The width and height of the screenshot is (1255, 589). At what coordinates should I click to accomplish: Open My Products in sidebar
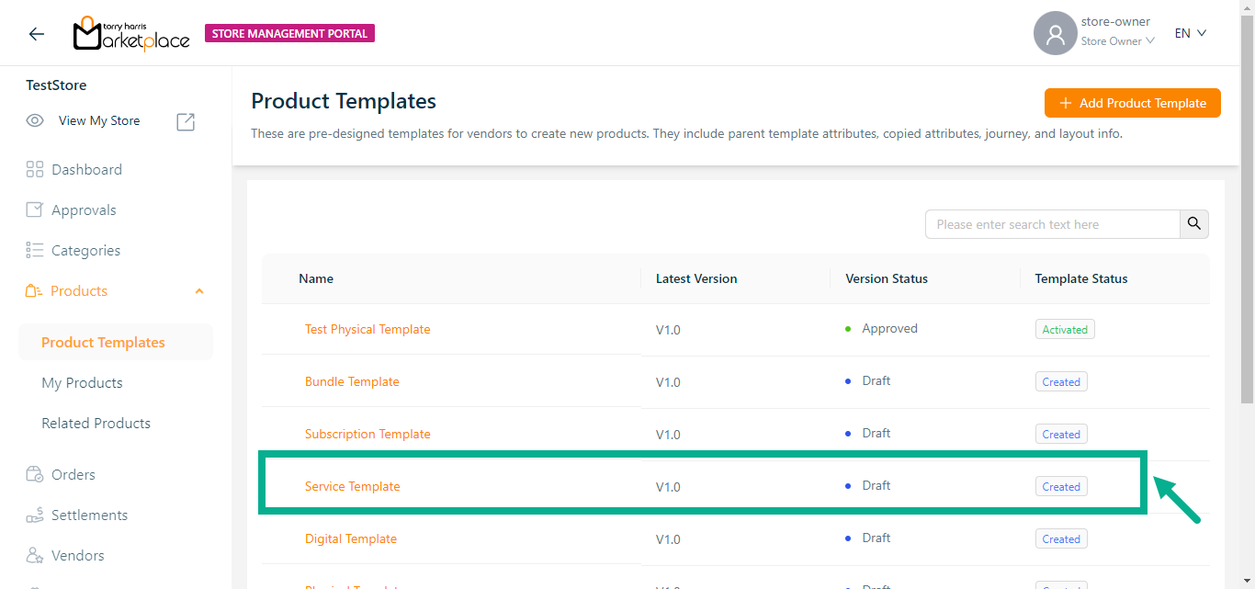(x=82, y=382)
